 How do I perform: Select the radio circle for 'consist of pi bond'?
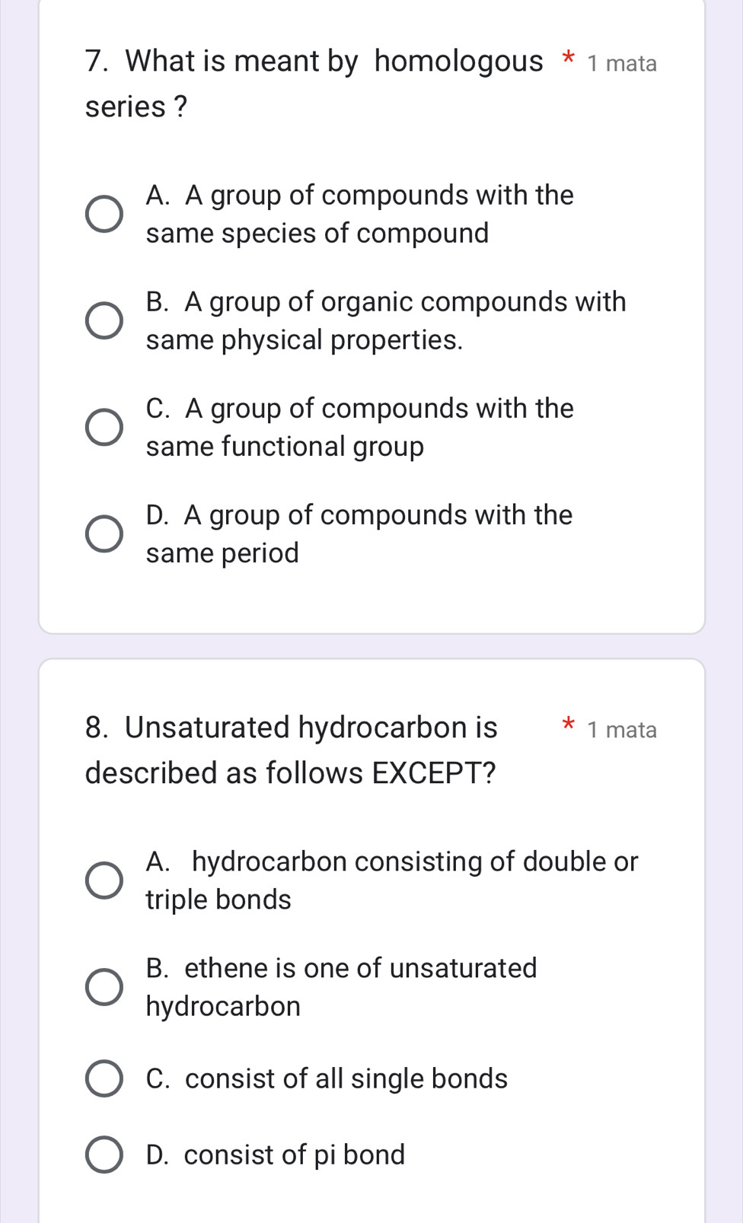104,1155
